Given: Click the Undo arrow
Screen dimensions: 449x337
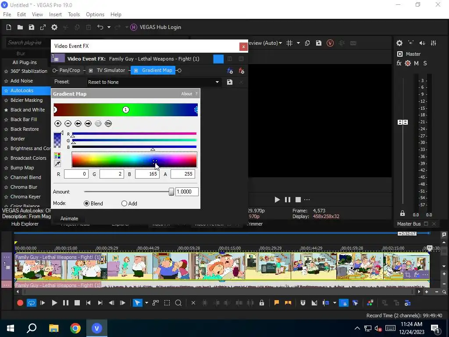Looking at the screenshot, I should tap(100, 27).
